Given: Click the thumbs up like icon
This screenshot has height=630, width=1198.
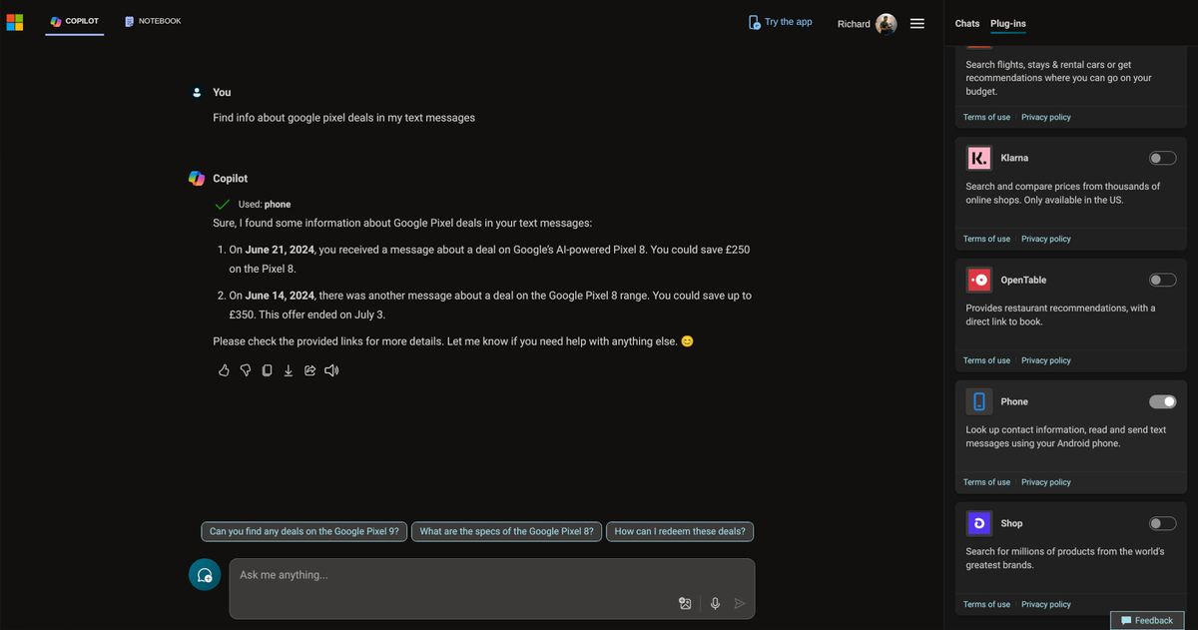Looking at the screenshot, I should 224,370.
